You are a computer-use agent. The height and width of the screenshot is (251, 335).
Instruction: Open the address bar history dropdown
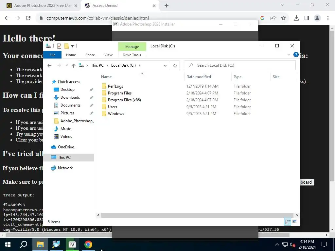[x=165, y=65]
